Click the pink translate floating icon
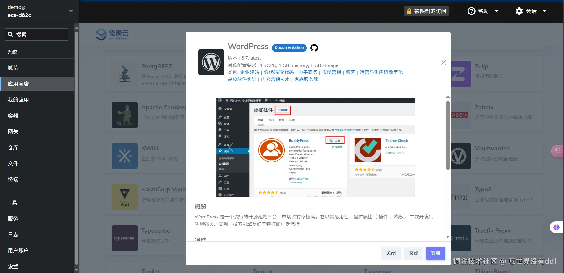This screenshot has width=564, height=273. 558,151
